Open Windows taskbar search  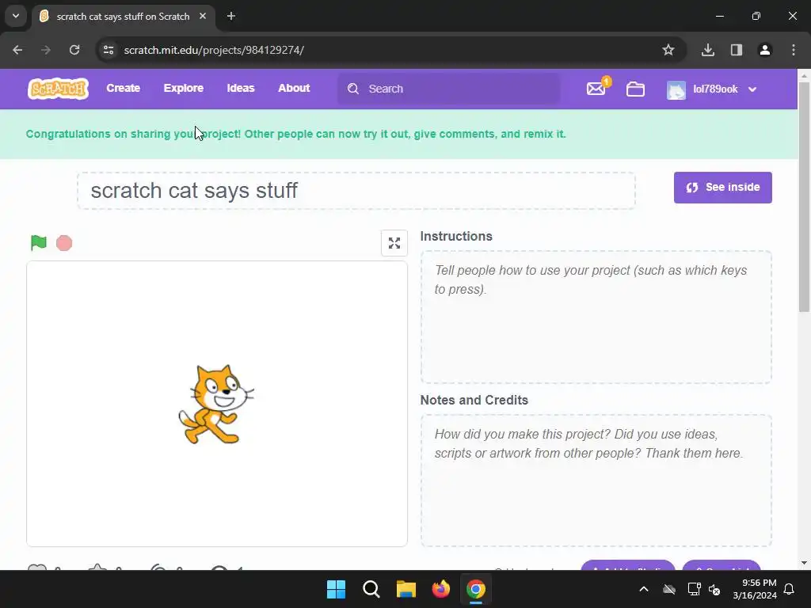(x=371, y=589)
